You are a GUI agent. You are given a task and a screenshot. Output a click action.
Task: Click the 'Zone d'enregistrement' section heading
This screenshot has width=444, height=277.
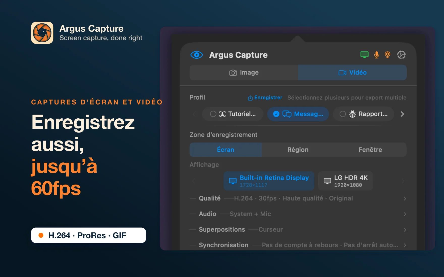tap(224, 135)
